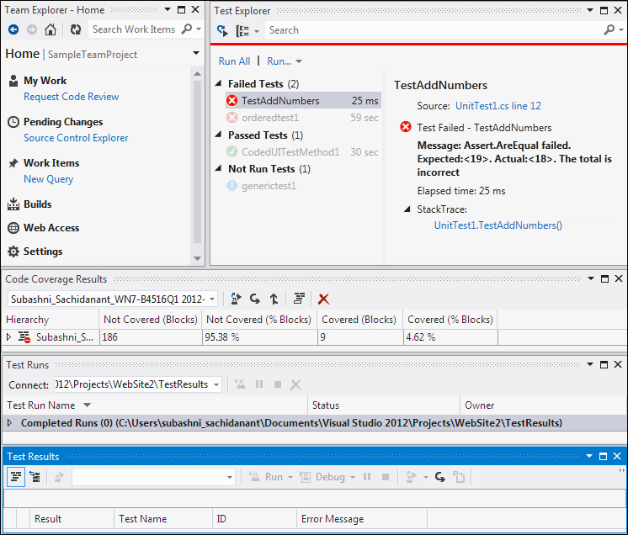
Task: Open Connect TestResults path dropdown
Action: (216, 384)
